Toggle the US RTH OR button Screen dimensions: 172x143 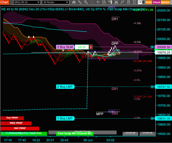[147, 133]
